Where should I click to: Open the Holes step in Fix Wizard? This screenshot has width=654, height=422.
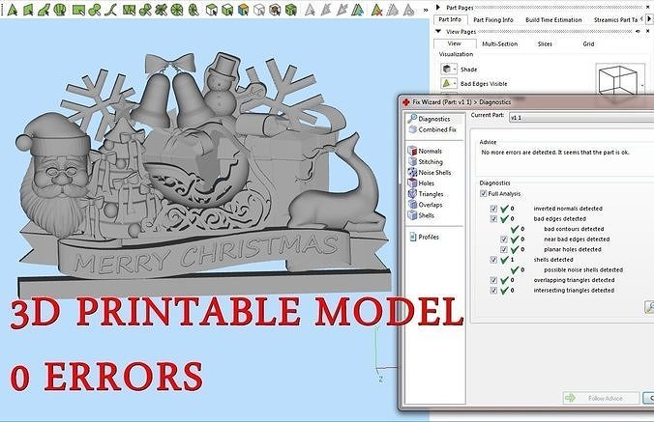[421, 183]
